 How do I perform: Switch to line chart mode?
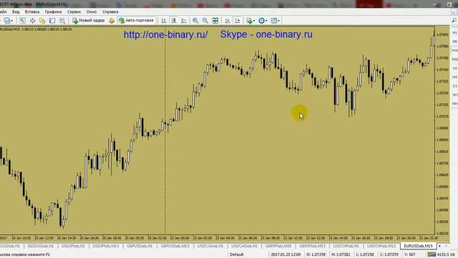(184, 21)
